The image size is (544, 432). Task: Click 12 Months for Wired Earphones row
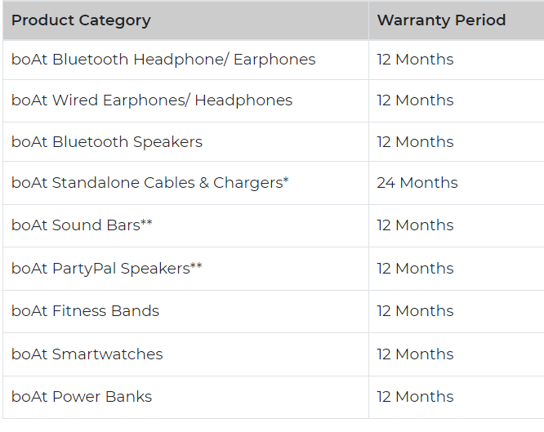click(x=415, y=100)
